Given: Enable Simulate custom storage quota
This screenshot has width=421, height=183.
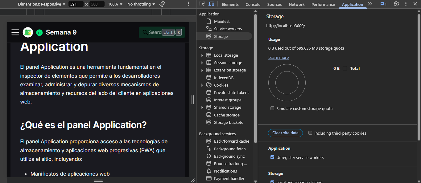Looking at the screenshot, I should pos(272,108).
